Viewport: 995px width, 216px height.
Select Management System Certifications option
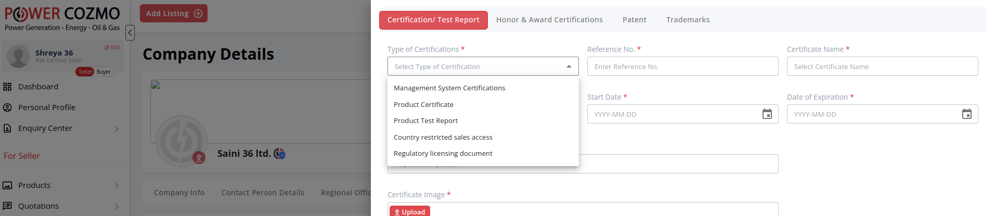449,88
